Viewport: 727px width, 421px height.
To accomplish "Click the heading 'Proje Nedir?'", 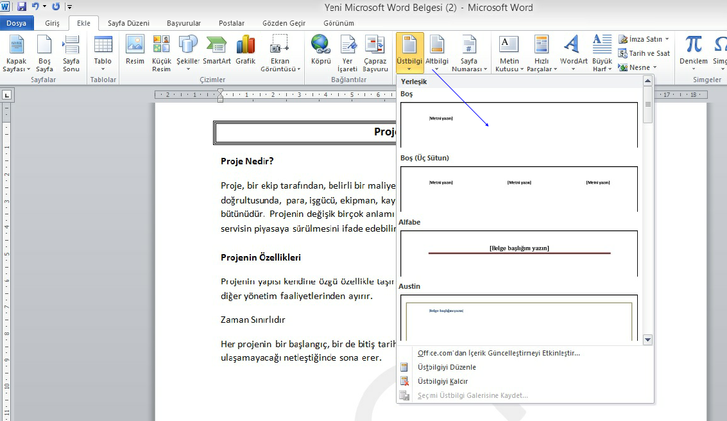I will (247, 161).
